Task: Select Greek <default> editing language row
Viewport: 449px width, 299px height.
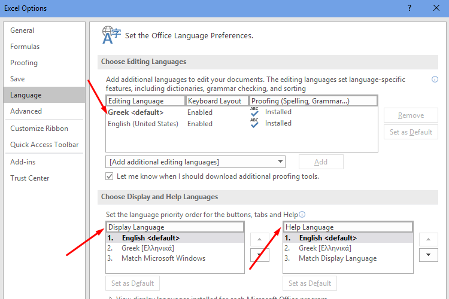Action: point(242,112)
